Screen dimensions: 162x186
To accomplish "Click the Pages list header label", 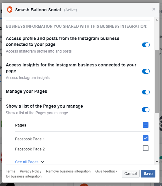I will tap(21, 125).
